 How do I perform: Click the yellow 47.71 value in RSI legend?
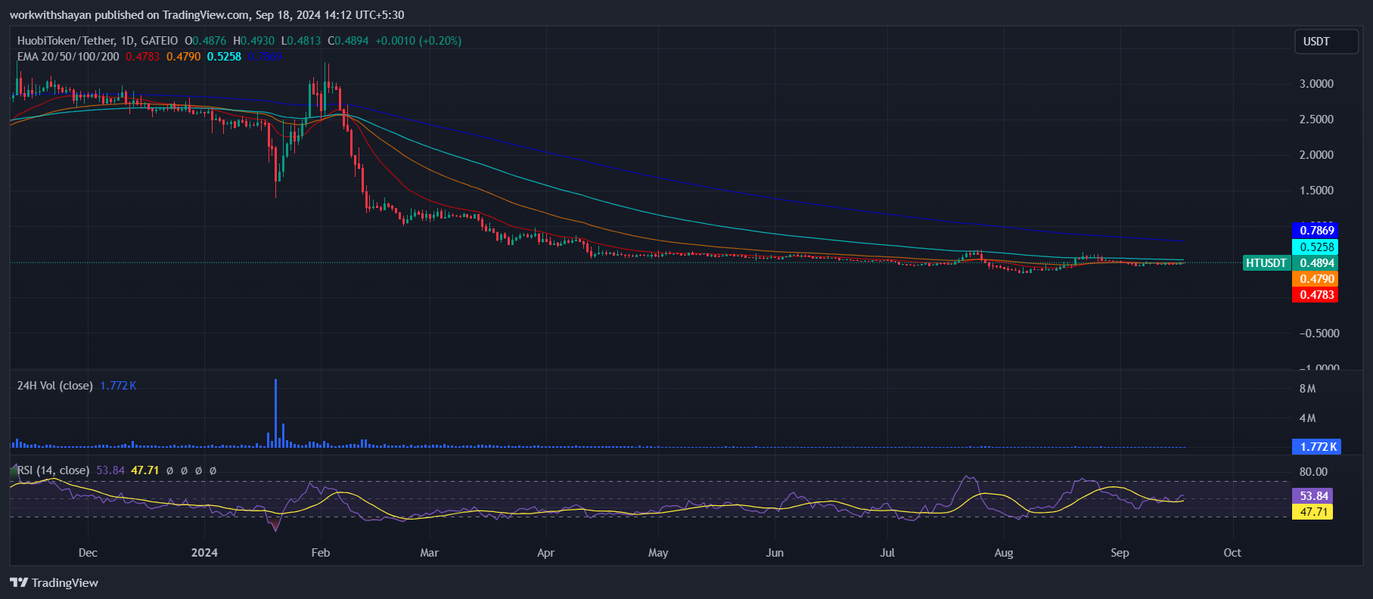(x=145, y=470)
